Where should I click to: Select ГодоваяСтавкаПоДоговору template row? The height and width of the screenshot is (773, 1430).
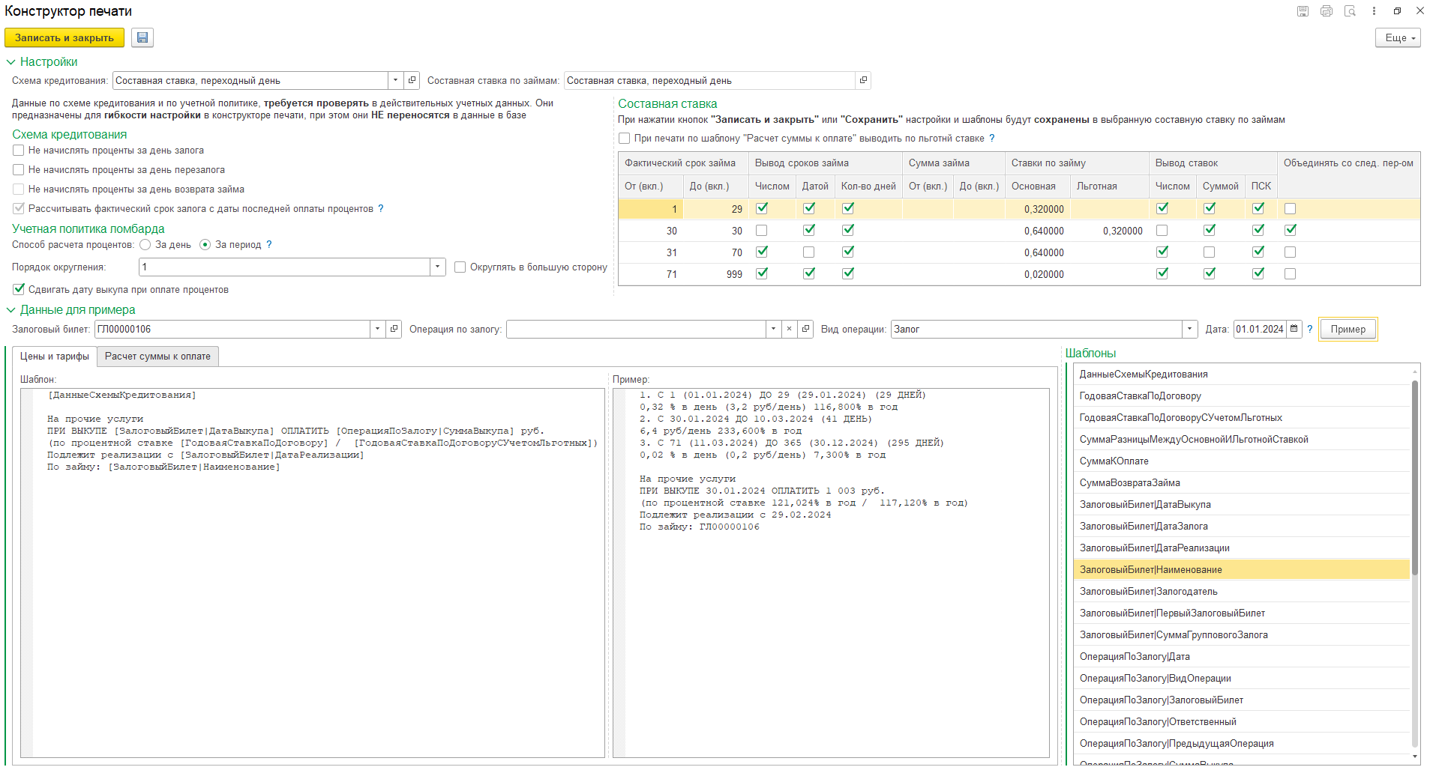click(x=1242, y=396)
